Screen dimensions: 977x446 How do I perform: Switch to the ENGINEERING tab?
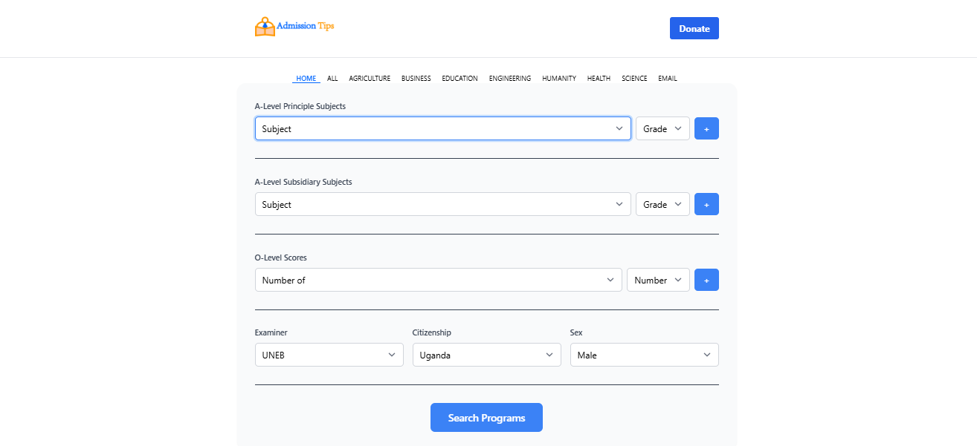pos(510,79)
